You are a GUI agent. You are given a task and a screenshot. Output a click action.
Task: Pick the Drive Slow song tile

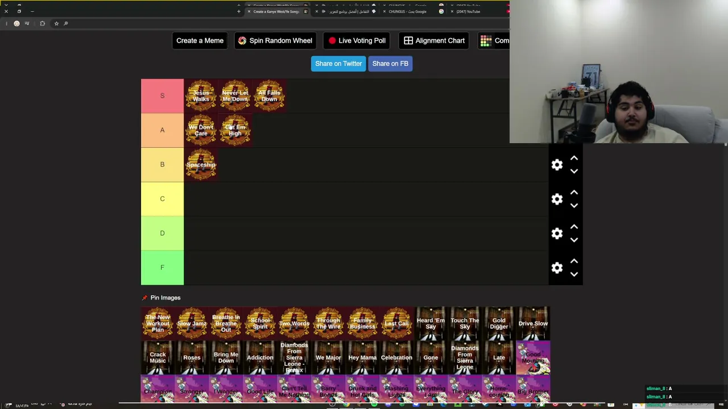point(533,324)
